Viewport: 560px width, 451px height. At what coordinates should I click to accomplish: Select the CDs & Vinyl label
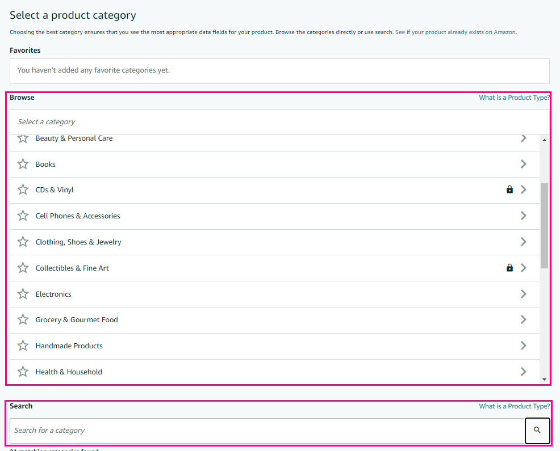point(55,190)
